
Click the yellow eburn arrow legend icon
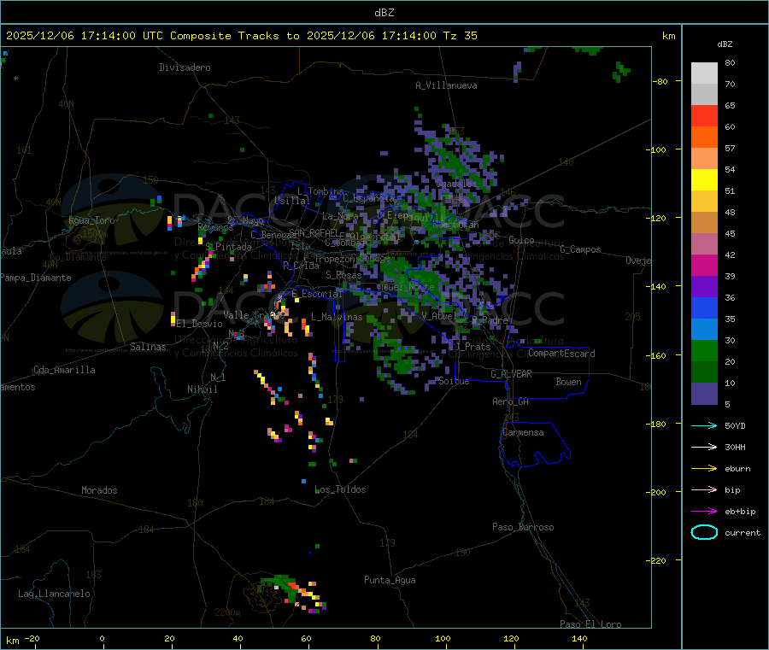click(x=704, y=469)
